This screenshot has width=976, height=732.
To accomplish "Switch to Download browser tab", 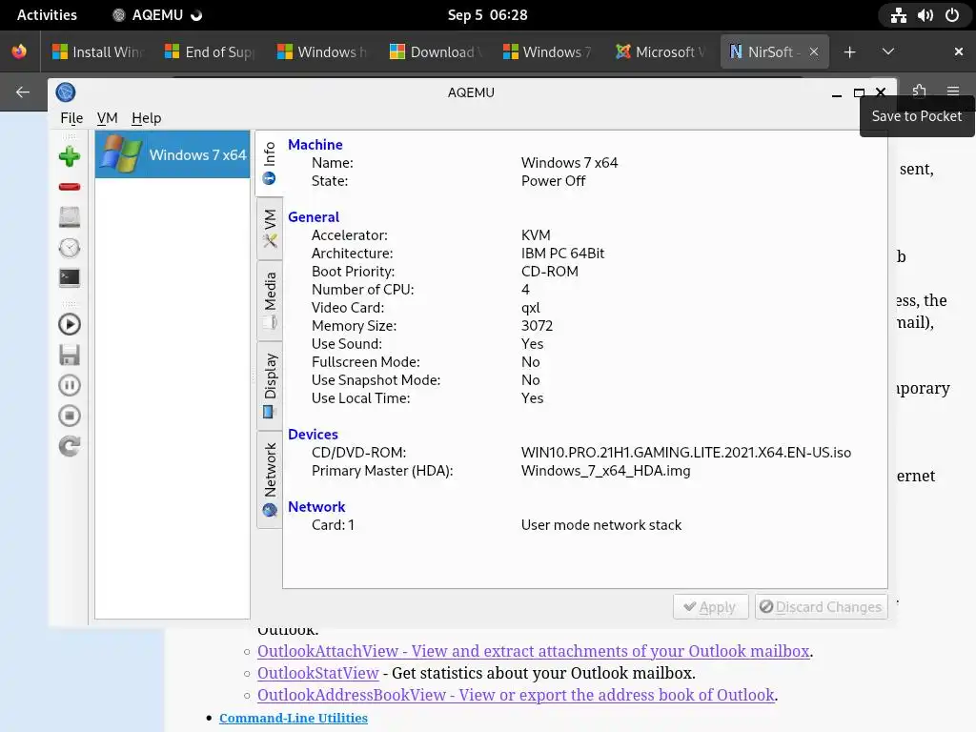I will click(x=435, y=51).
